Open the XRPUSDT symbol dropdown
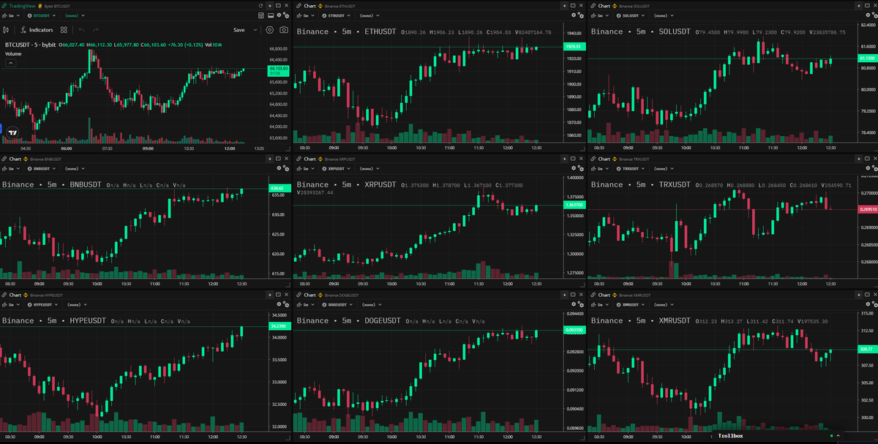Screen dimensions: 878x444 point(337,168)
